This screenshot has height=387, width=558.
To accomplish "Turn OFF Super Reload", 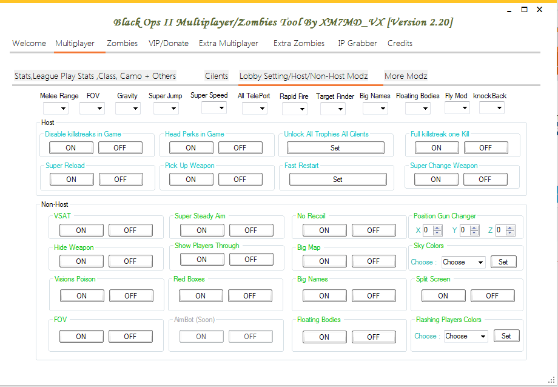I will tap(121, 180).
